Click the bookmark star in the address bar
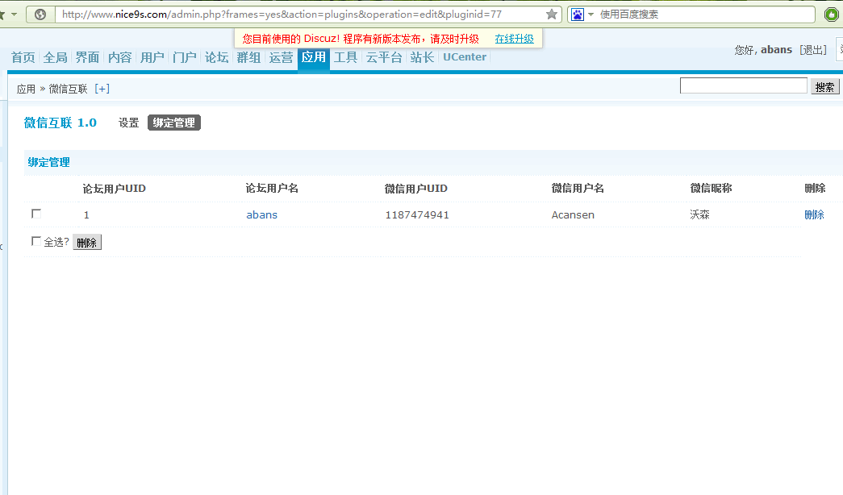The width and height of the screenshot is (843, 495). click(x=552, y=15)
